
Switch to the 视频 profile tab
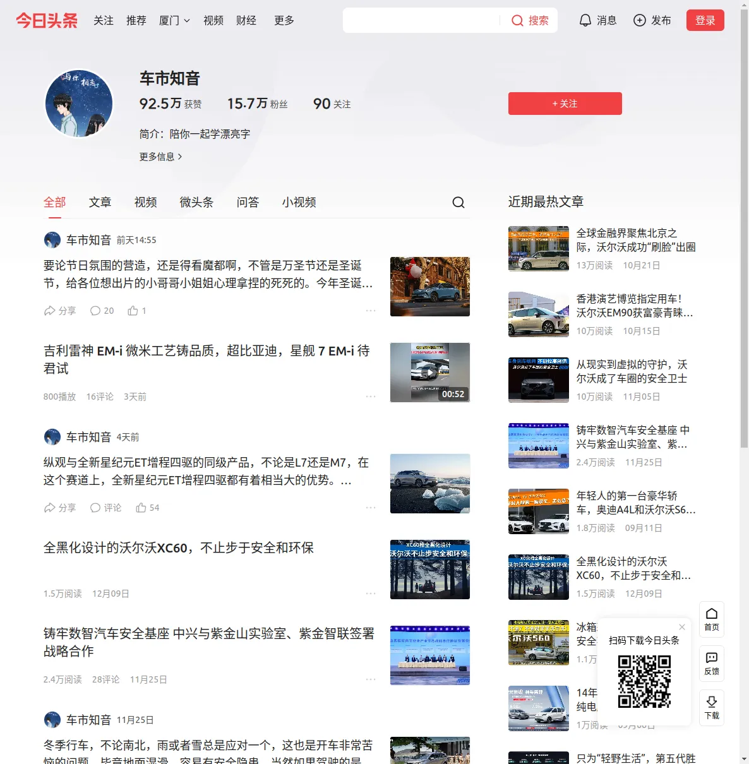pos(146,202)
